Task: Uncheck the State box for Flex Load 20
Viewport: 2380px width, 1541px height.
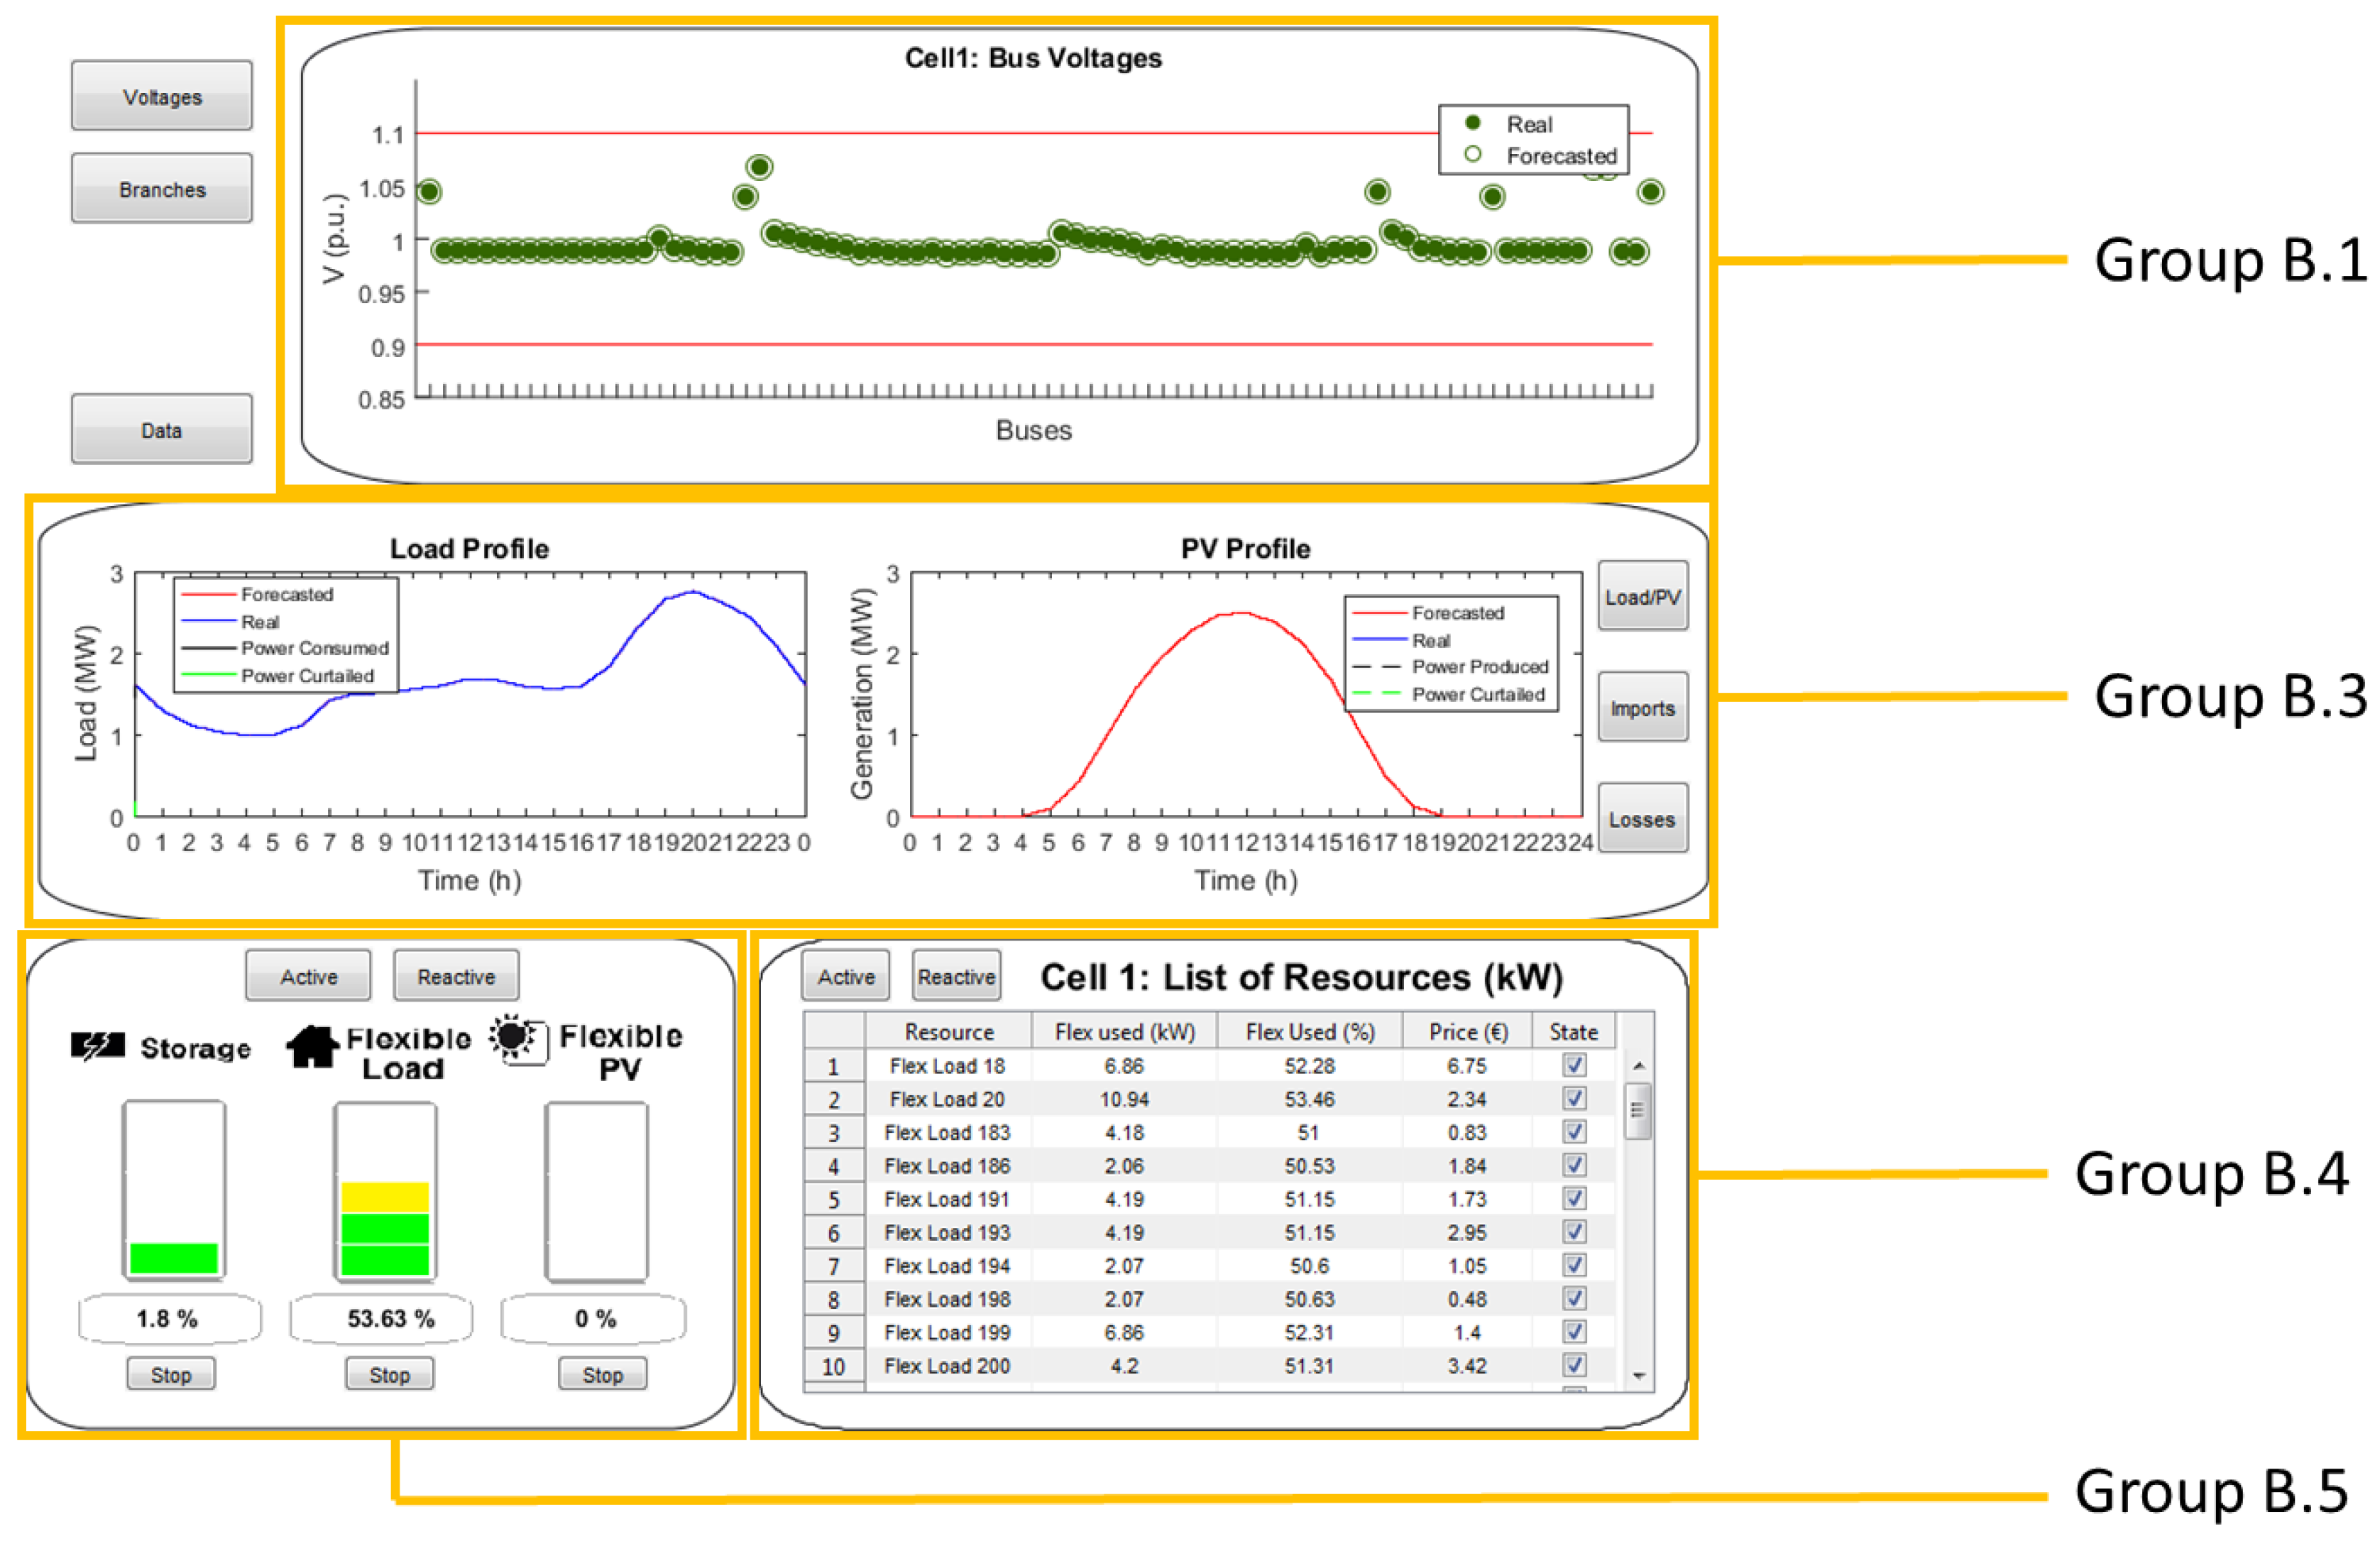Action: (1574, 1098)
